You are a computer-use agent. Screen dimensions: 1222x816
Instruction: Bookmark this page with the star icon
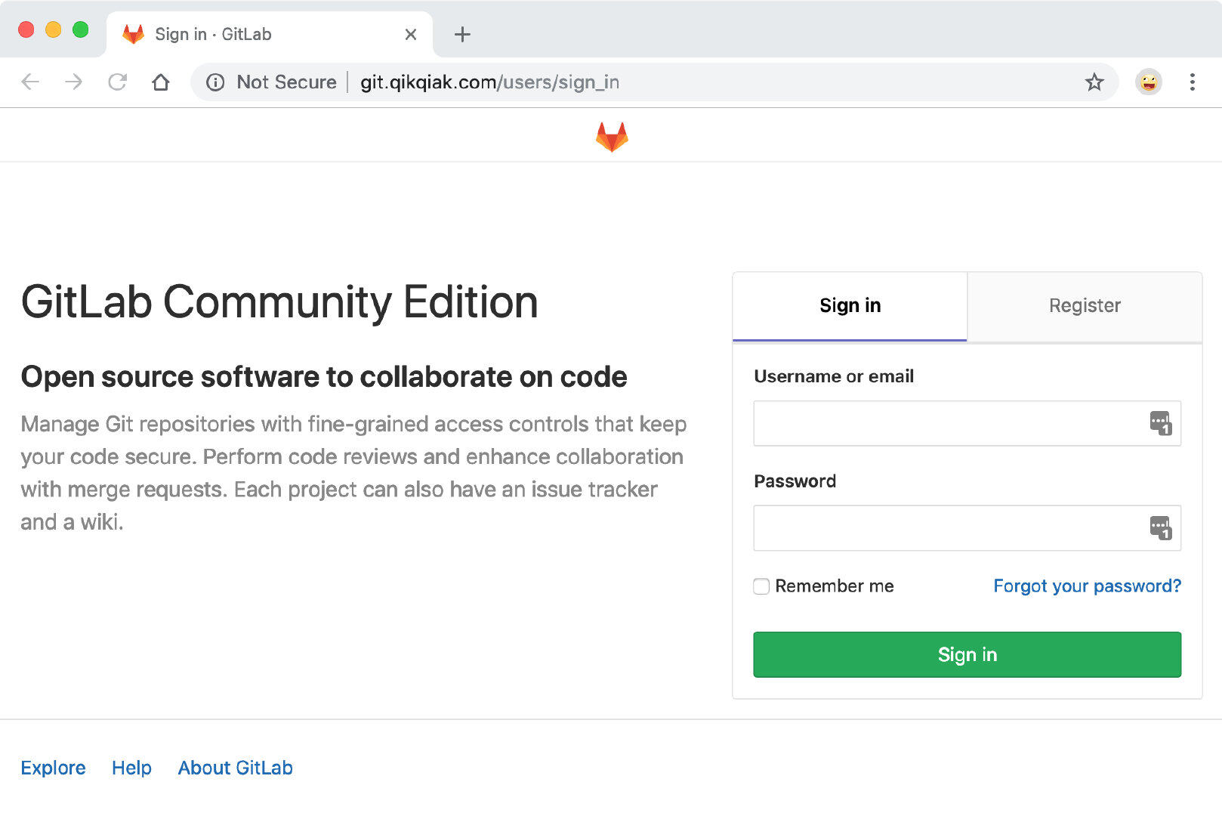coord(1094,82)
